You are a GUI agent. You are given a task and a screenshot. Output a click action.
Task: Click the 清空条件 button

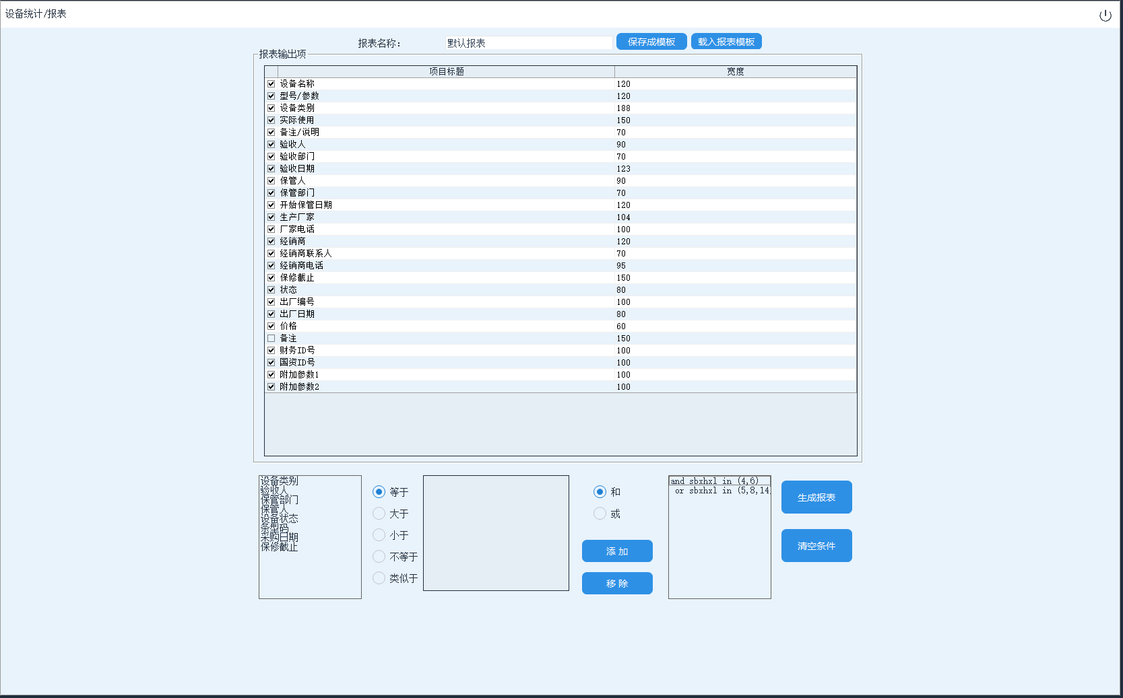[x=816, y=546]
